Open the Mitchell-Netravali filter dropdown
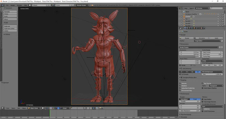 (212, 72)
